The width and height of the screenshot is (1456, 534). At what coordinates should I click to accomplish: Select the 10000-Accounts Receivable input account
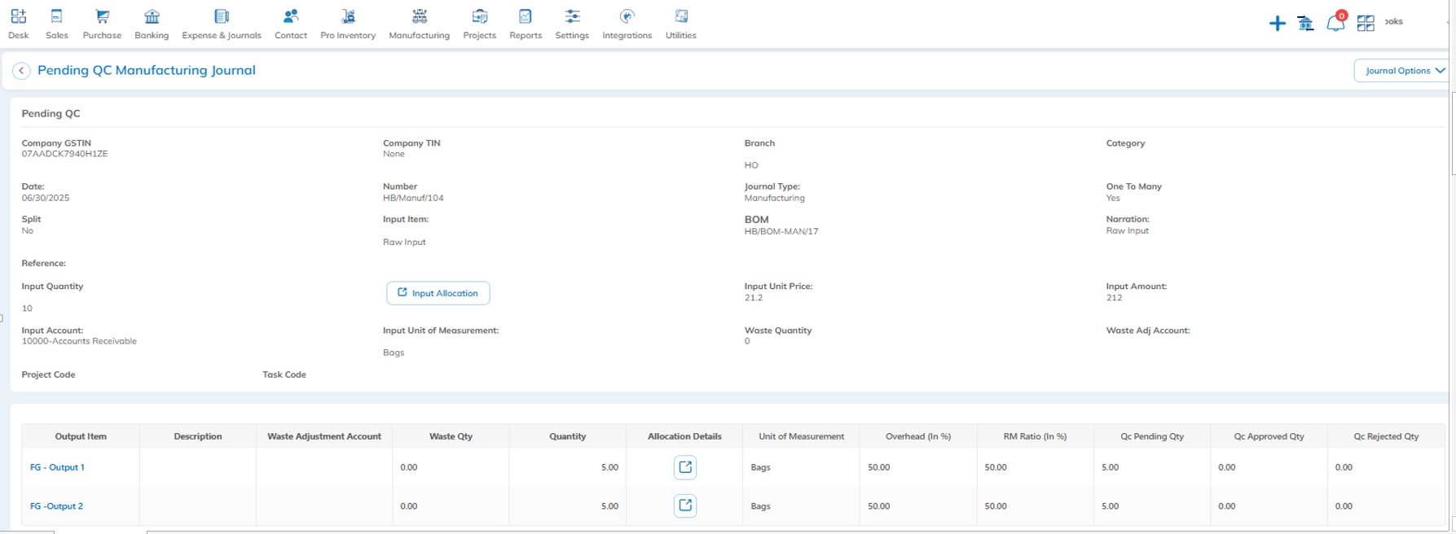pos(79,341)
